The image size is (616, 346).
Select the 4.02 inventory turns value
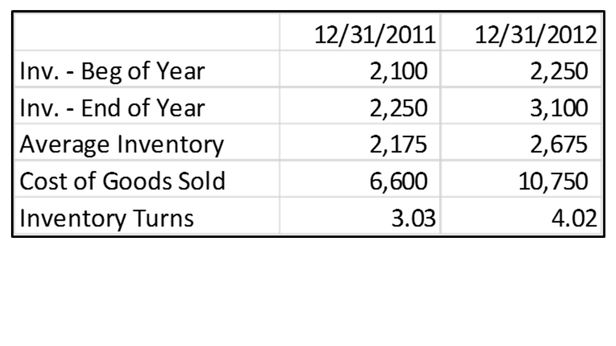(x=521, y=215)
